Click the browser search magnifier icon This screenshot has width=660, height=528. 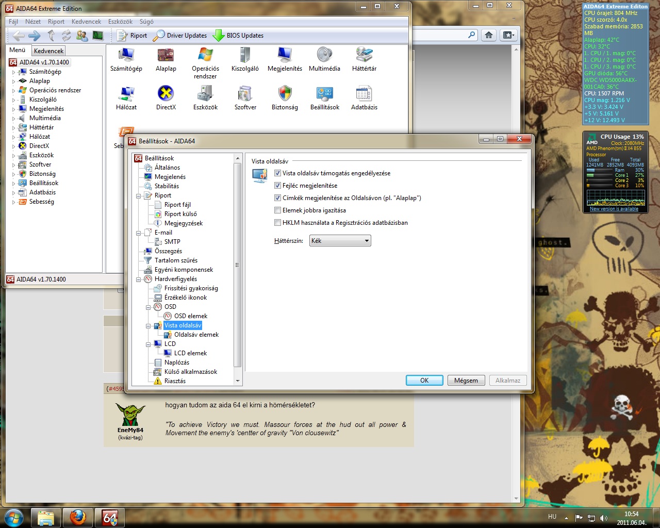tap(471, 35)
